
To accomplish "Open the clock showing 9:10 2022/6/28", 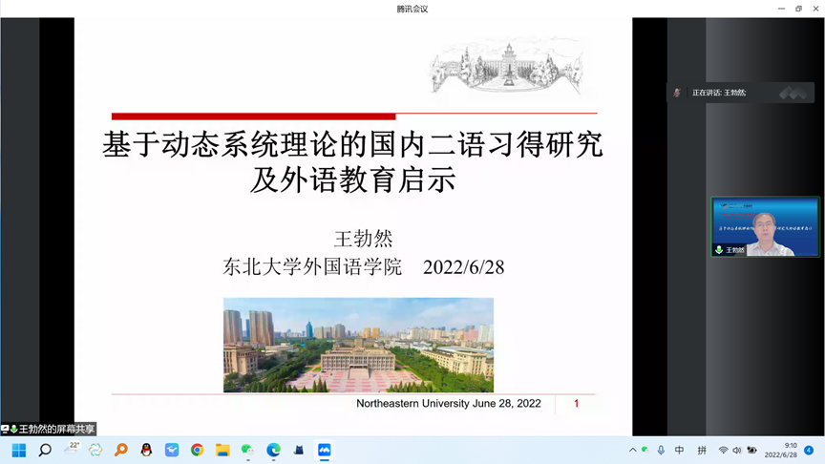I will pyautogui.click(x=780, y=451).
